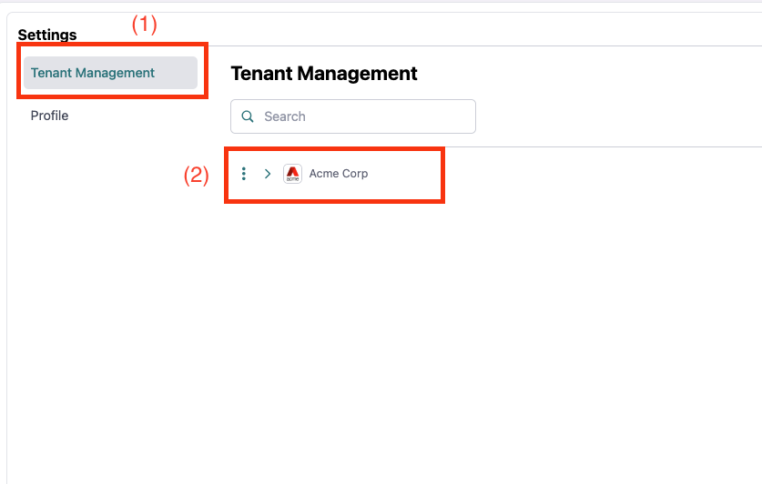Click the red Acme thumbnail image
The width and height of the screenshot is (762, 484).
(x=292, y=174)
